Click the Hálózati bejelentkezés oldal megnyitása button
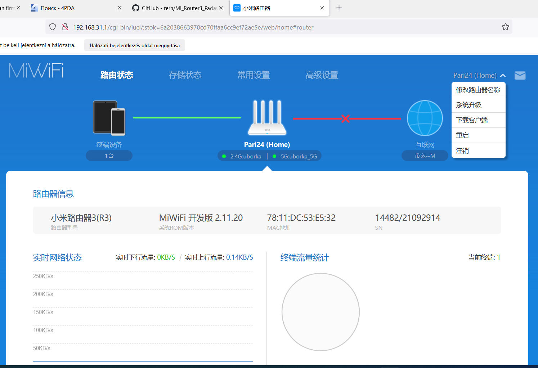Screen dimensions: 538x368 point(135,45)
